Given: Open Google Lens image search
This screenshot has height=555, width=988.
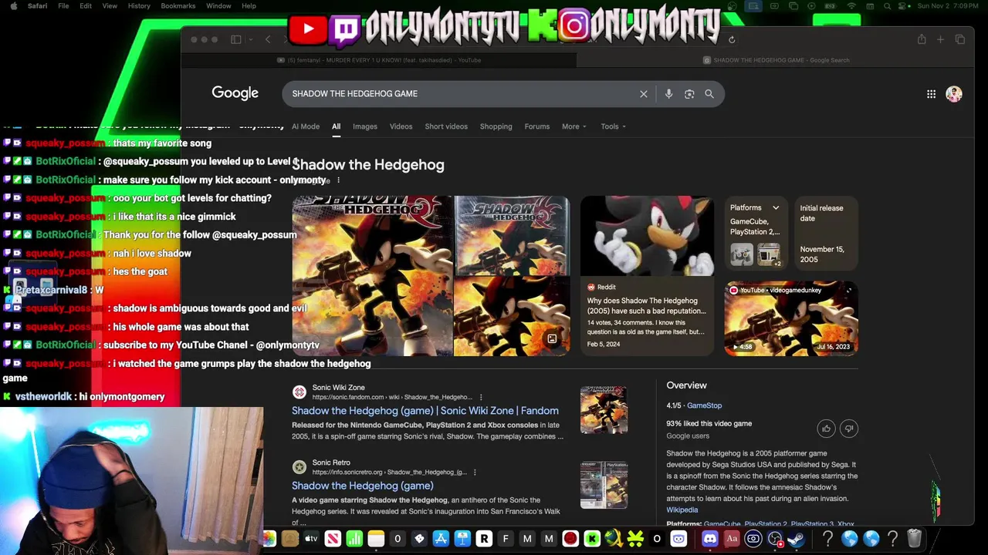Looking at the screenshot, I should pos(689,94).
